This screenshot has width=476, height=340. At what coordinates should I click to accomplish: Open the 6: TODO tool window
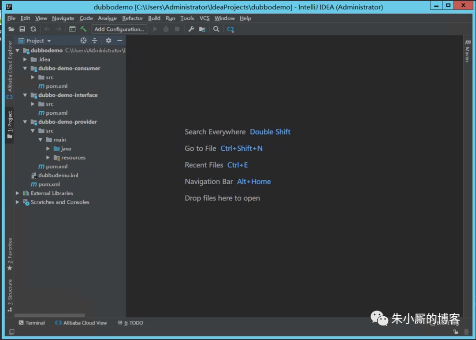[130, 323]
